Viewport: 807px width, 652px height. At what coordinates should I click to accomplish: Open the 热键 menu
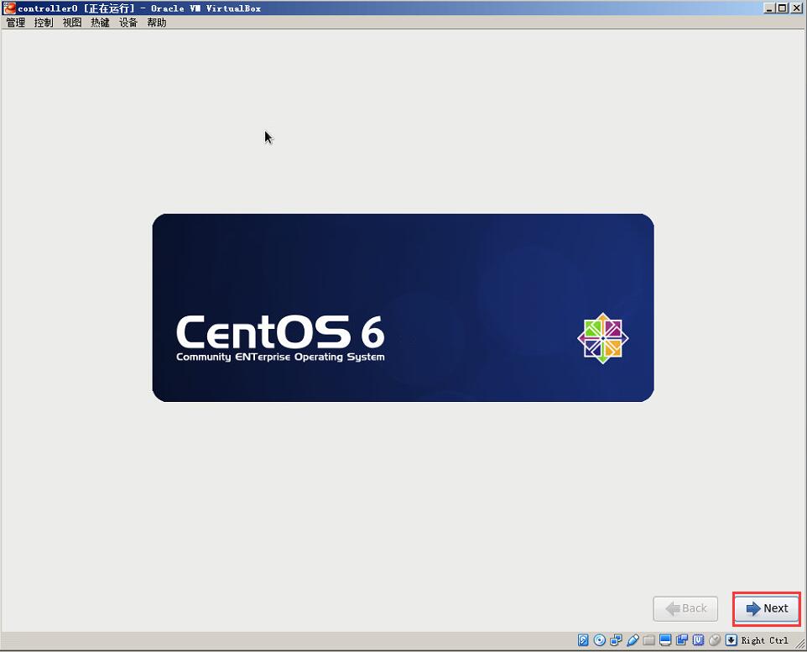coord(100,23)
